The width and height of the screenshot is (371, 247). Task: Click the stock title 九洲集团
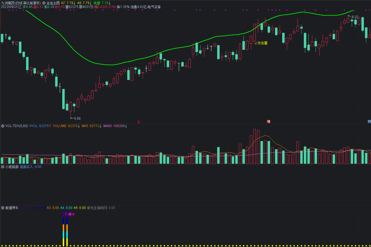click(x=7, y=3)
